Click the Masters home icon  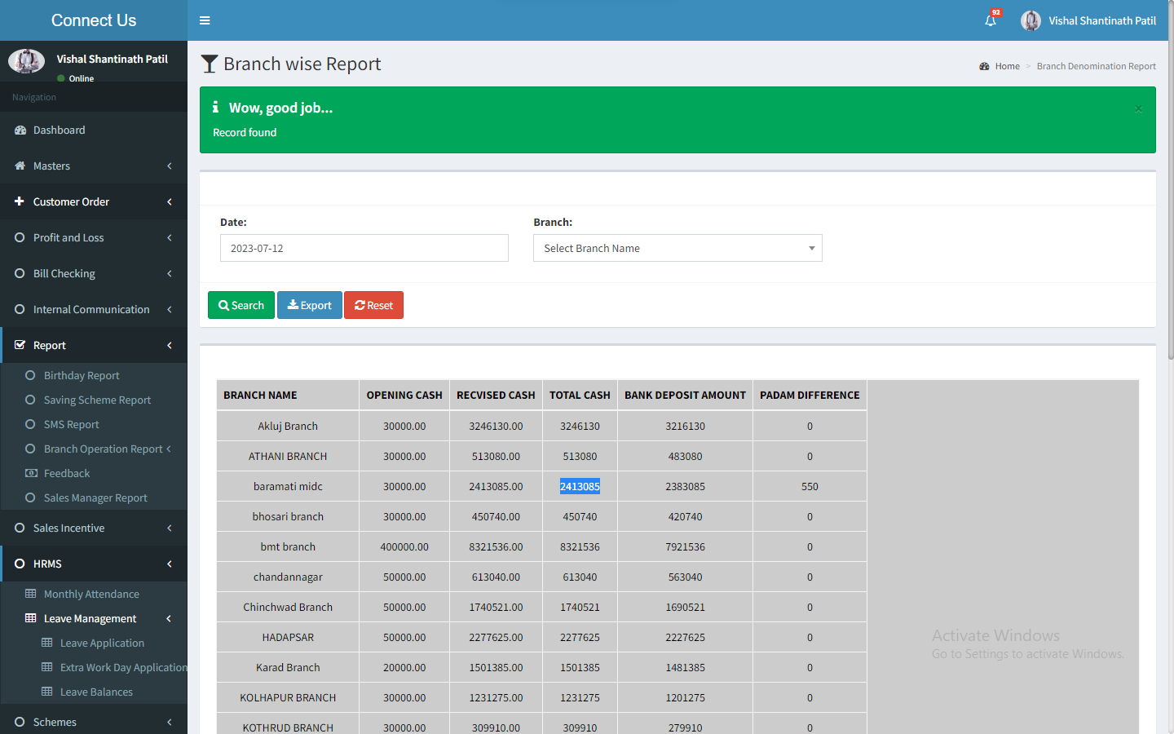click(20, 166)
